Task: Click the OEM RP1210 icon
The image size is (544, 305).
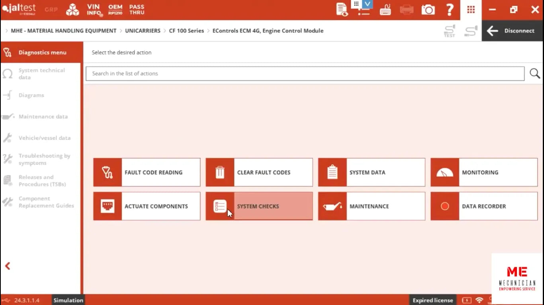Action: click(x=115, y=10)
